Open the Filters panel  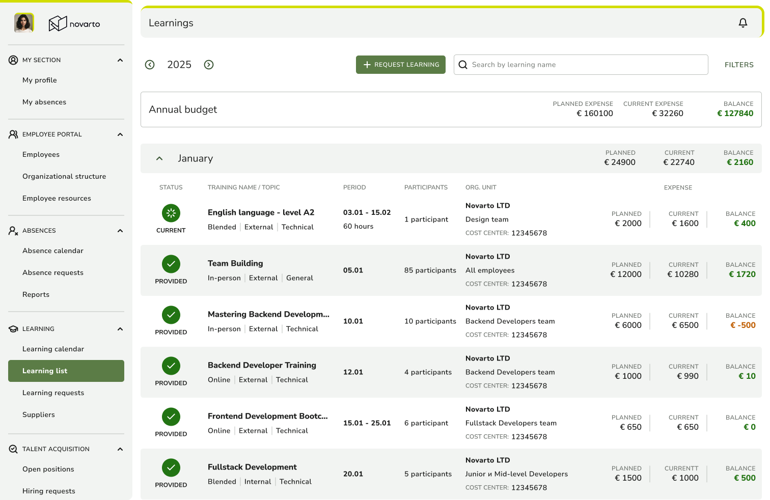click(739, 65)
